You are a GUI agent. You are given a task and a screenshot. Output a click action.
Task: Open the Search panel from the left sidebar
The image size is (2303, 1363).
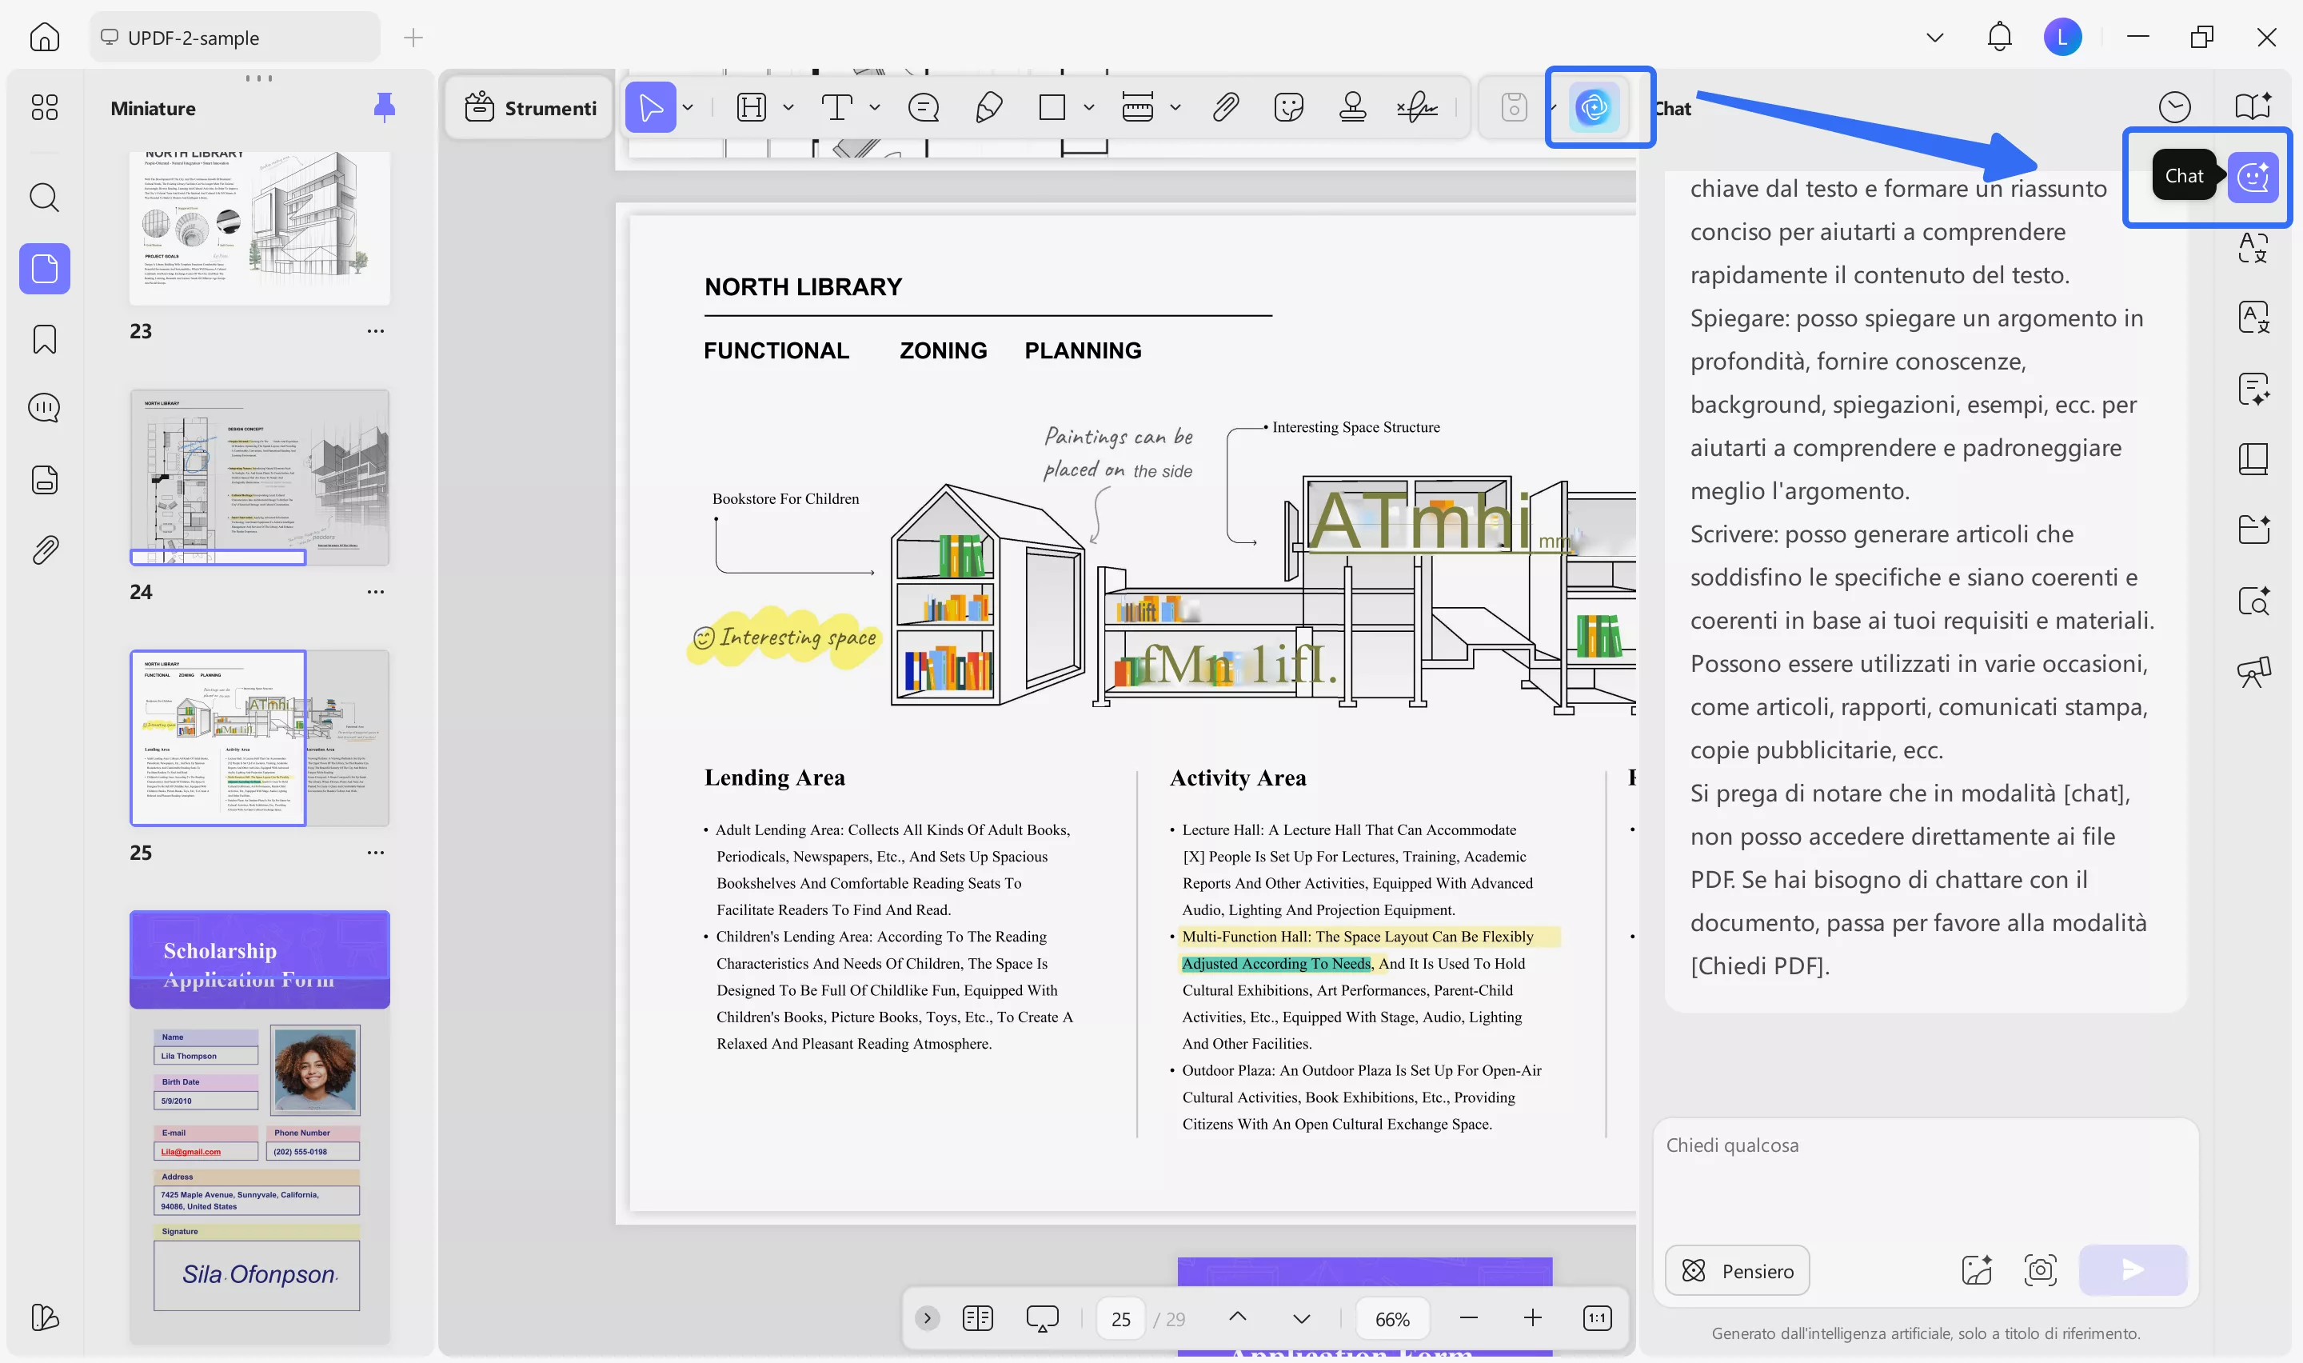tap(43, 198)
